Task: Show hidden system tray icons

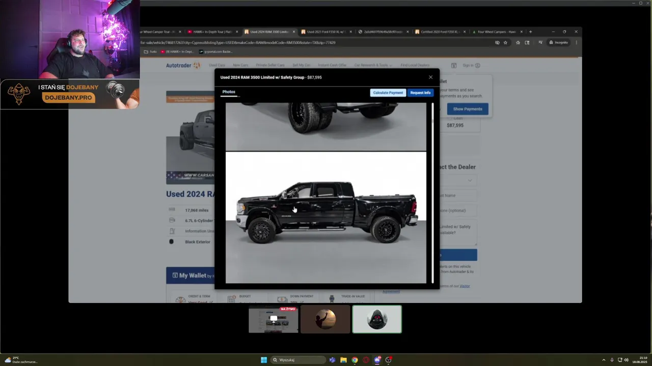Action: click(x=604, y=360)
